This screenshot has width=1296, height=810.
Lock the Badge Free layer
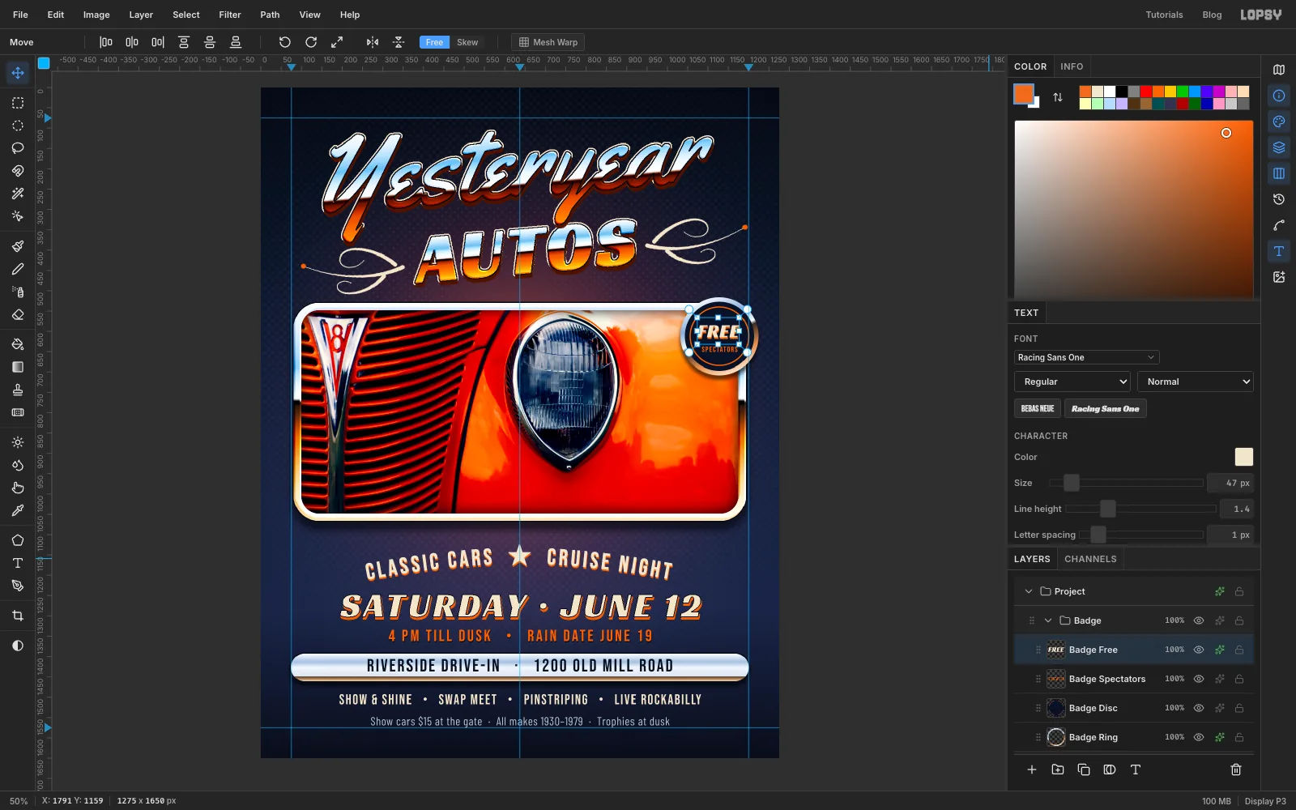(x=1239, y=650)
